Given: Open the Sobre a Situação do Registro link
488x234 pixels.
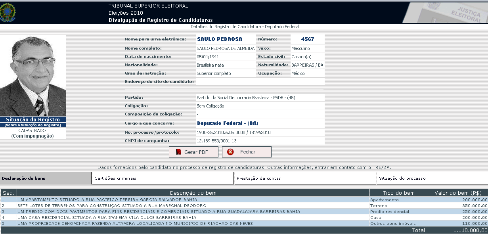Looking at the screenshot, I should pos(33,125).
